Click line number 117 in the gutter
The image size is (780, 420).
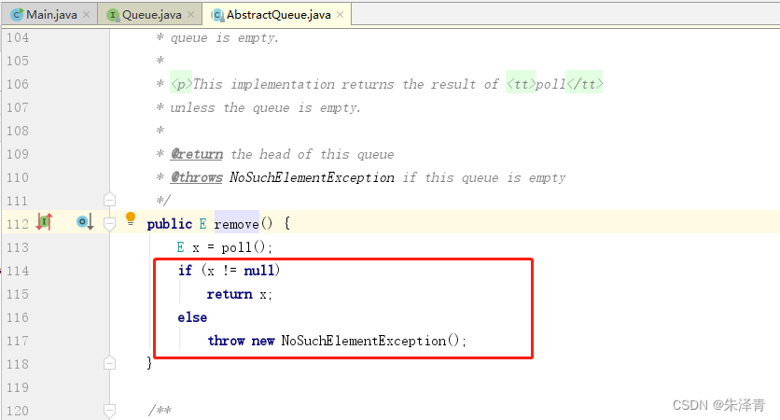18,341
